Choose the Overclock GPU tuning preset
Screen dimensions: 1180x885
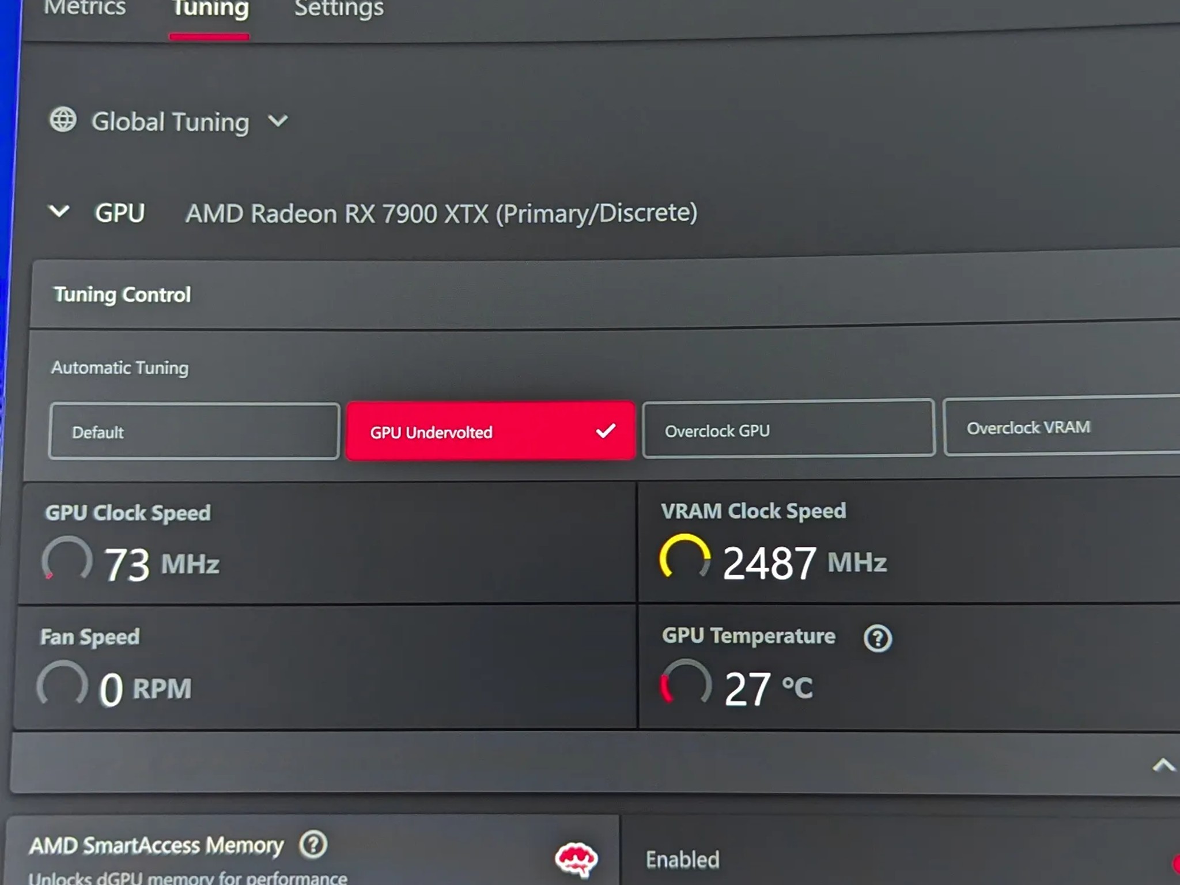point(788,430)
